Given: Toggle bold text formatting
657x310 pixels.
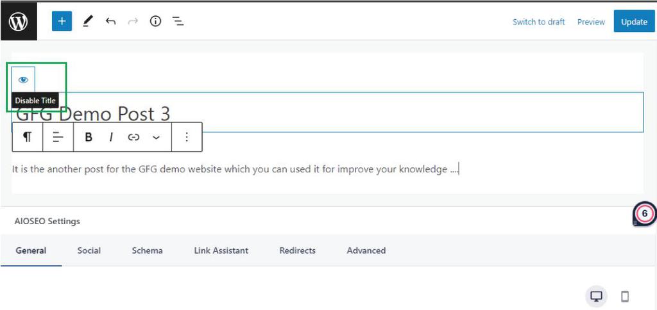Looking at the screenshot, I should coord(89,137).
